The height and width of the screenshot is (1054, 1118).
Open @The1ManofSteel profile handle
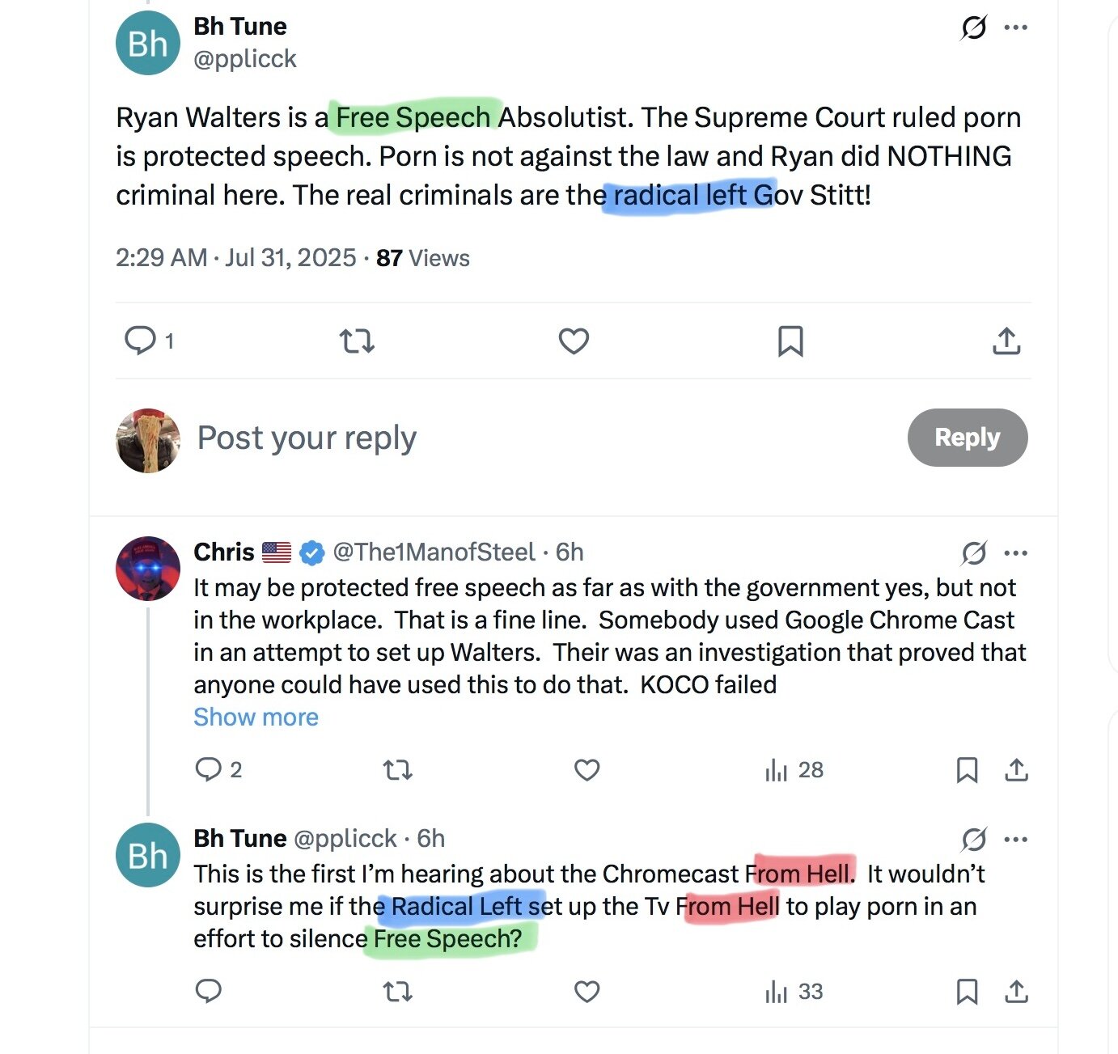(434, 552)
